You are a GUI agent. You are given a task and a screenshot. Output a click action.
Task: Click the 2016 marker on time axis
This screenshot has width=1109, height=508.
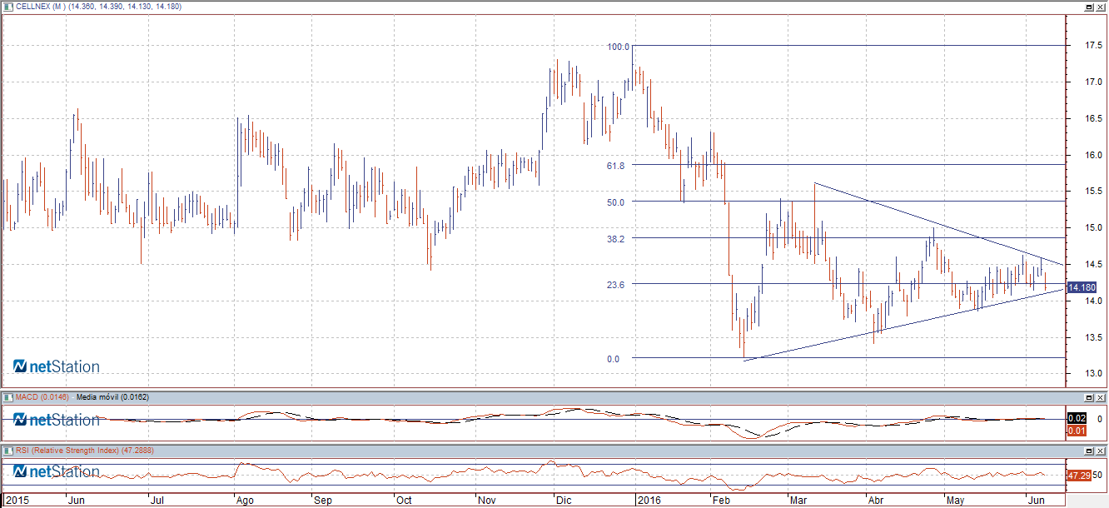(647, 501)
